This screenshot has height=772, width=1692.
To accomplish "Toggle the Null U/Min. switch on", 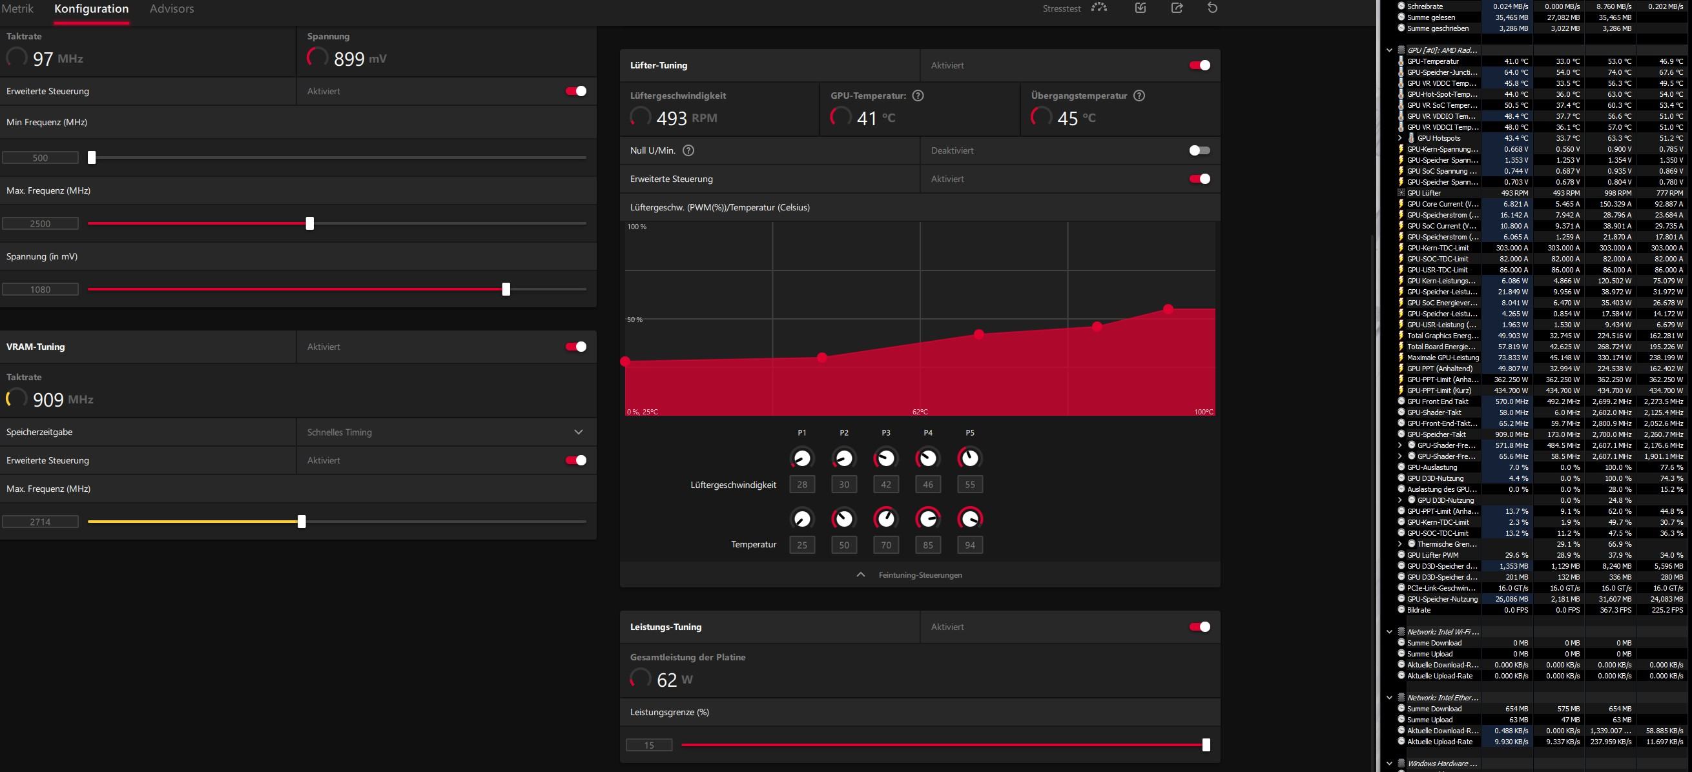I will 1199,150.
